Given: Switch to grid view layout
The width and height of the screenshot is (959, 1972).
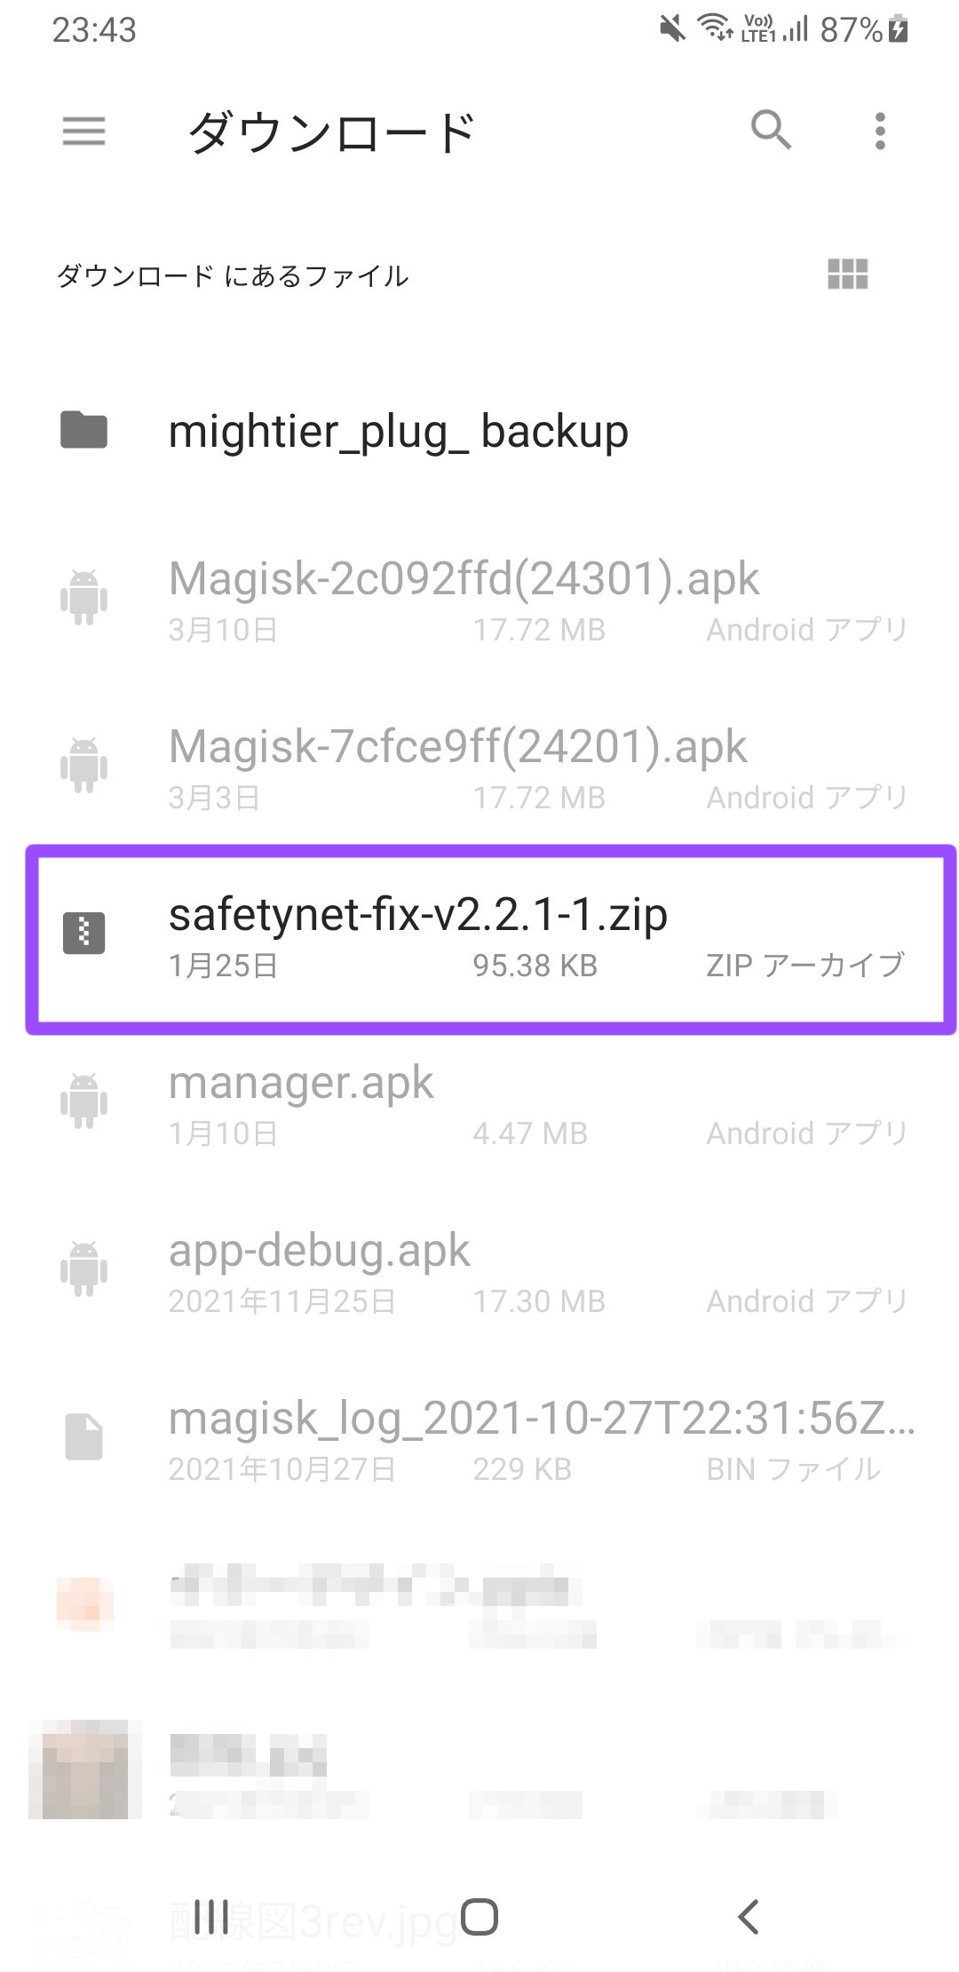Looking at the screenshot, I should 847,274.
